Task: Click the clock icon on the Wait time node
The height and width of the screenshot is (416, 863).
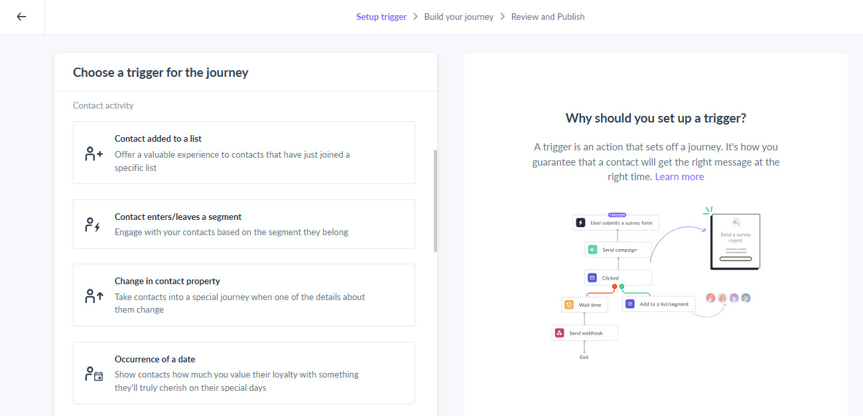Action: tap(569, 304)
